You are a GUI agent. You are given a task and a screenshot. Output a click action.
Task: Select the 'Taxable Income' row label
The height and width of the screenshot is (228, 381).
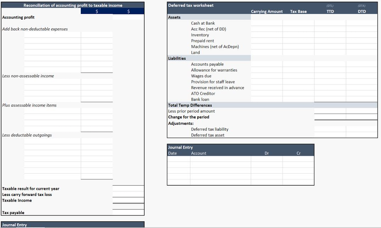click(17, 201)
